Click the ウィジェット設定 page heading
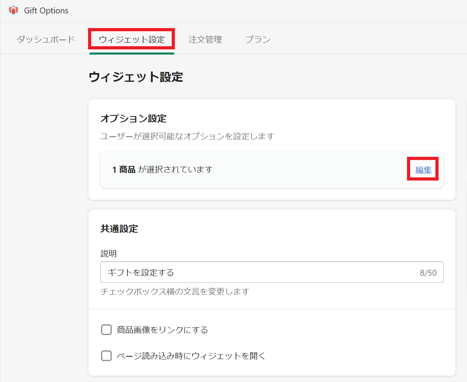 [x=136, y=77]
